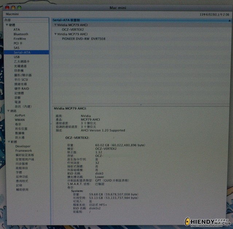
Task: Click the Macmini label below the title bar
Action: pyautogui.click(x=12, y=14)
